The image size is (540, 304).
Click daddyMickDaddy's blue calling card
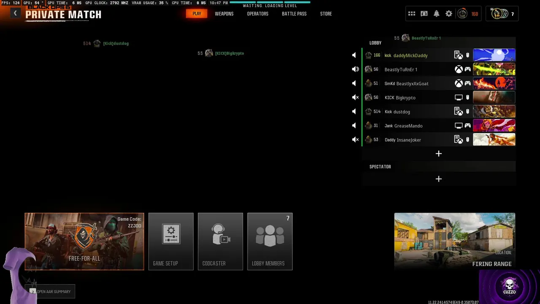[494, 55]
